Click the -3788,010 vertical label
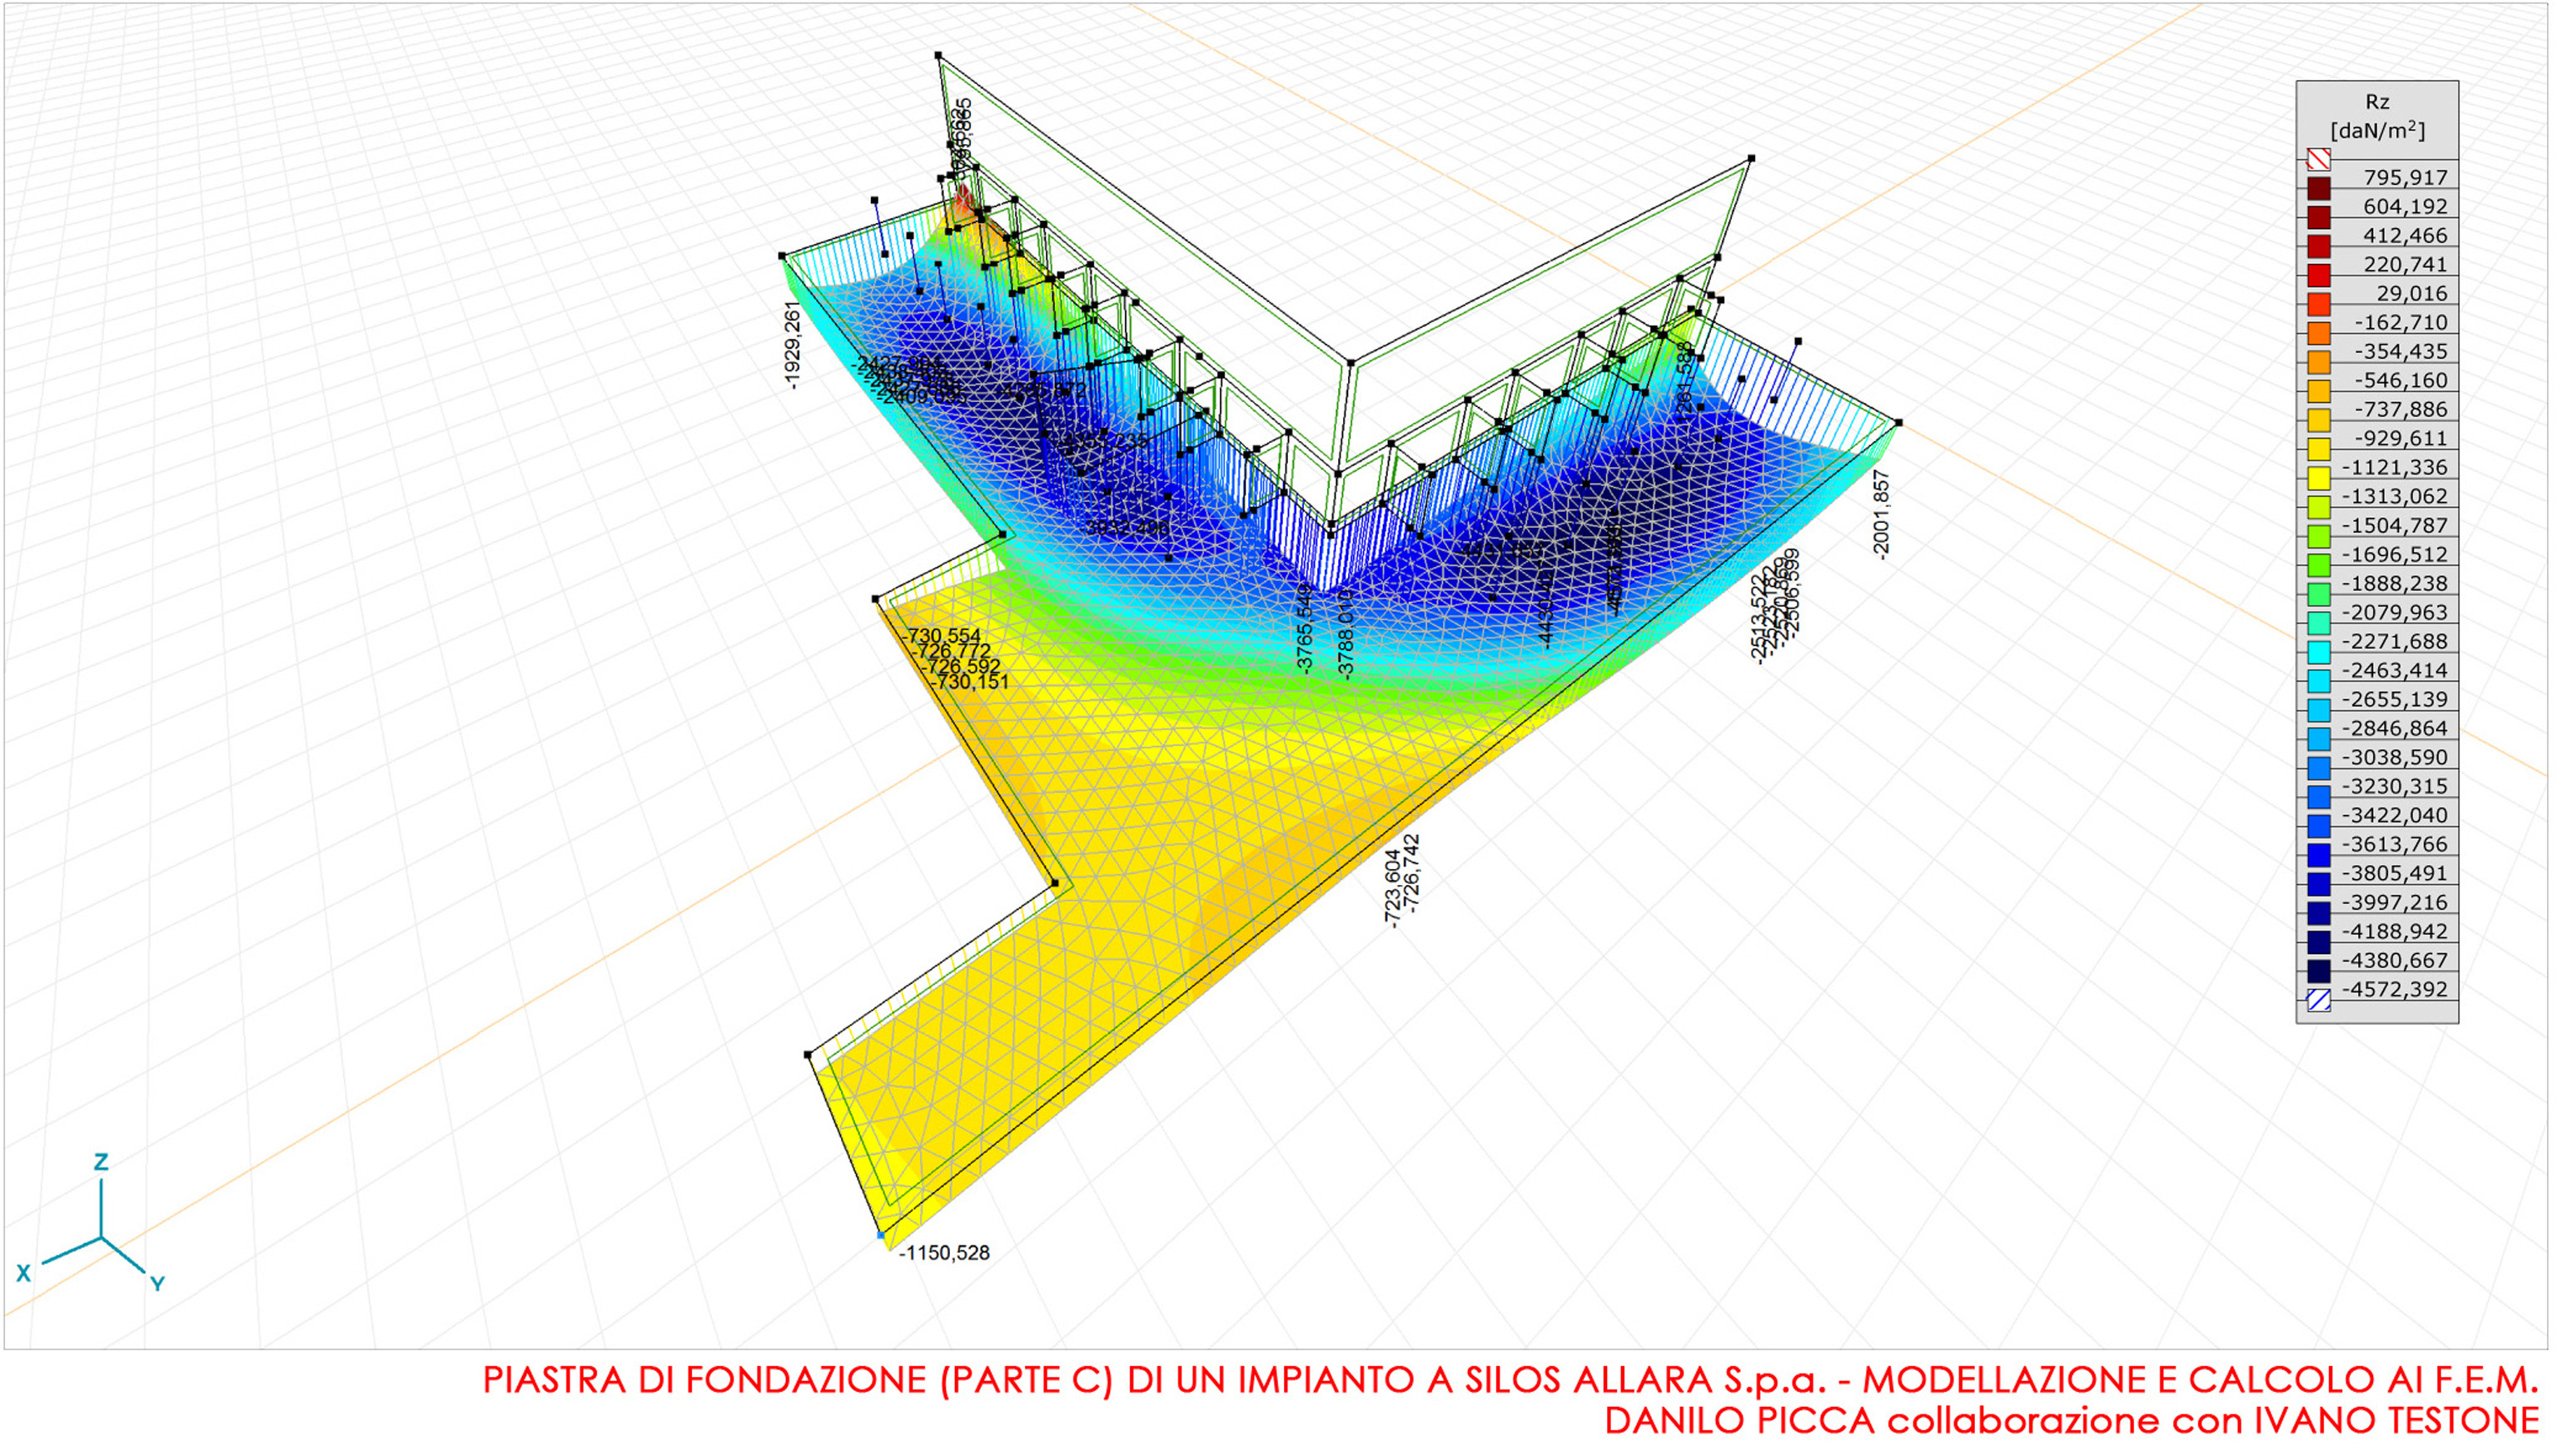The width and height of the screenshot is (2557, 1456). coord(1346,635)
